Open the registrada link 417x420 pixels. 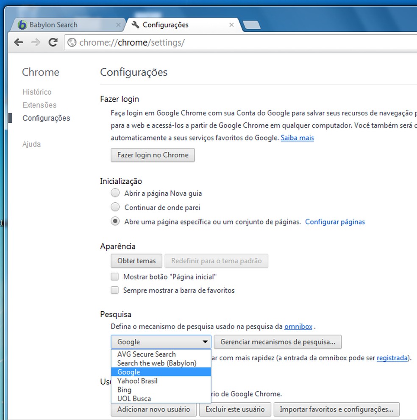coord(392,358)
